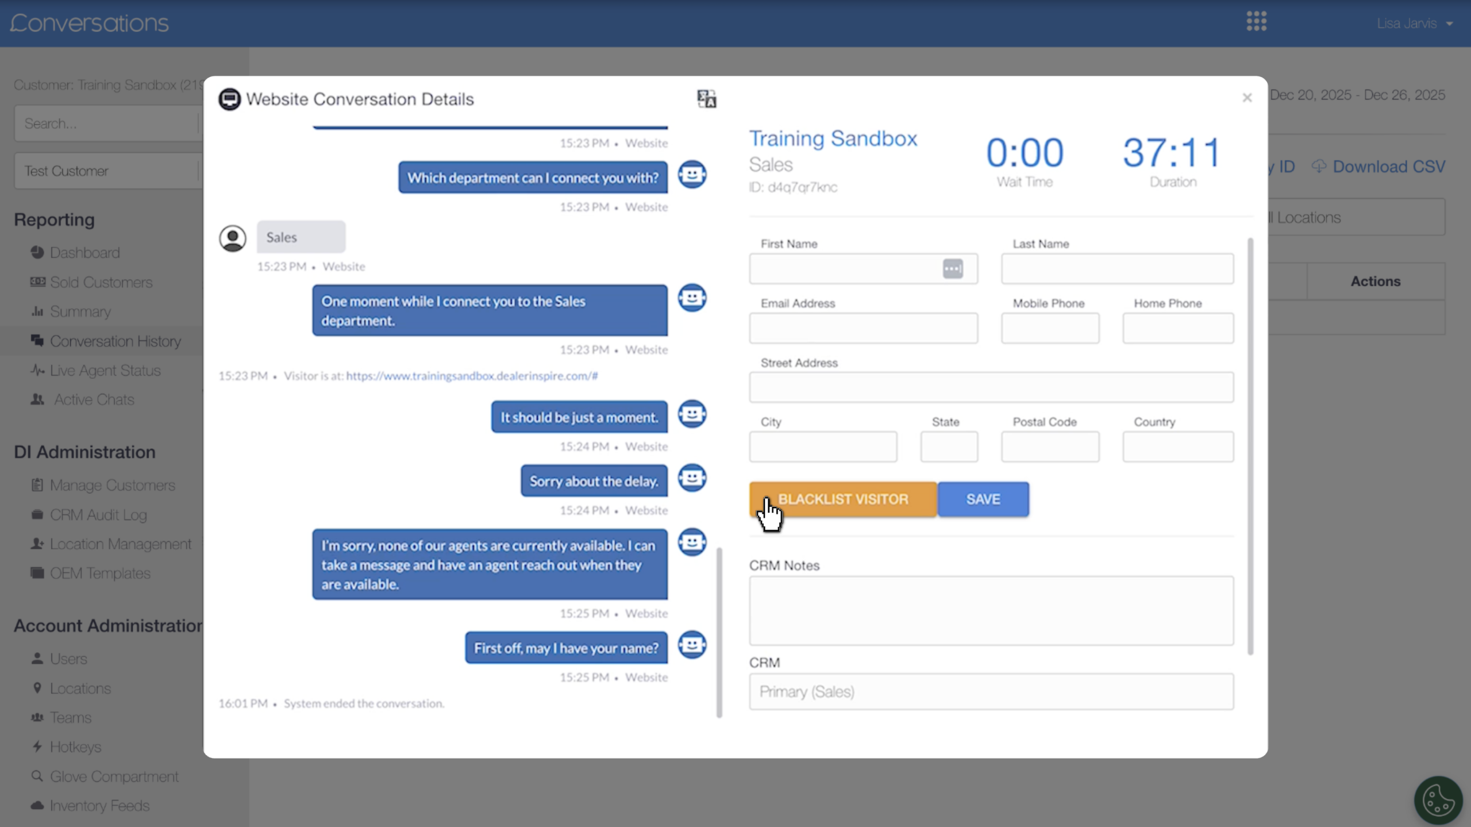Click into the Street Address field
Screen dimensions: 1471x827
click(x=991, y=387)
